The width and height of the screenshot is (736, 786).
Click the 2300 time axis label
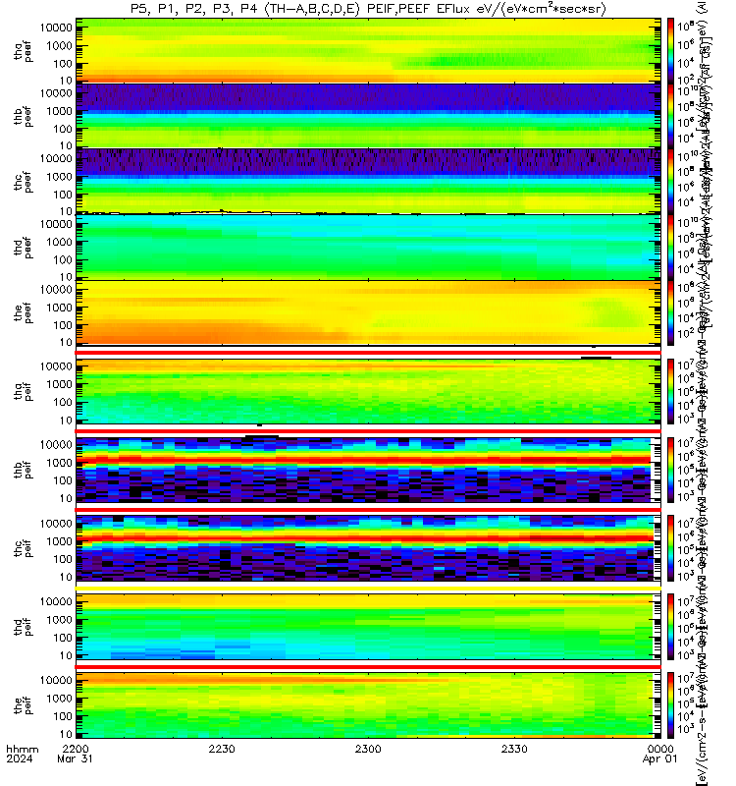[368, 749]
